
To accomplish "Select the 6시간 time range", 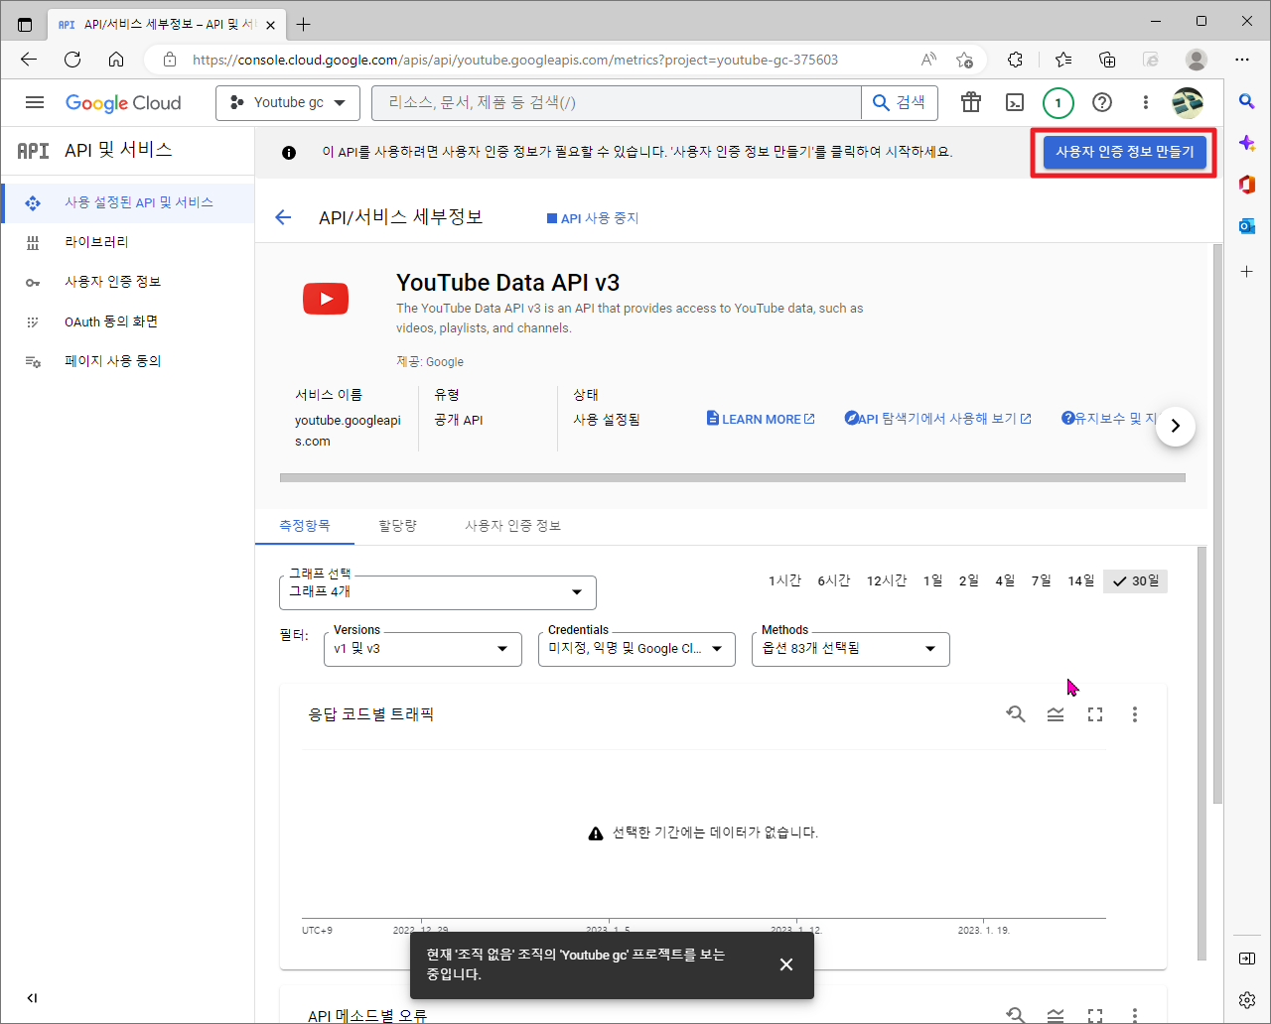I will pos(834,580).
